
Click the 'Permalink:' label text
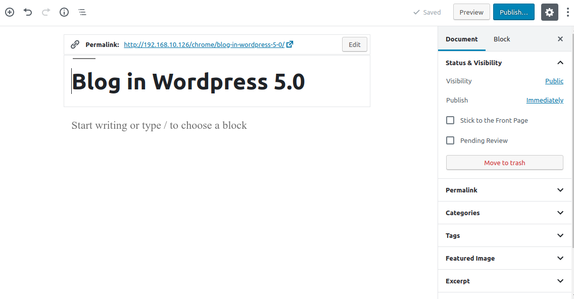coord(102,44)
